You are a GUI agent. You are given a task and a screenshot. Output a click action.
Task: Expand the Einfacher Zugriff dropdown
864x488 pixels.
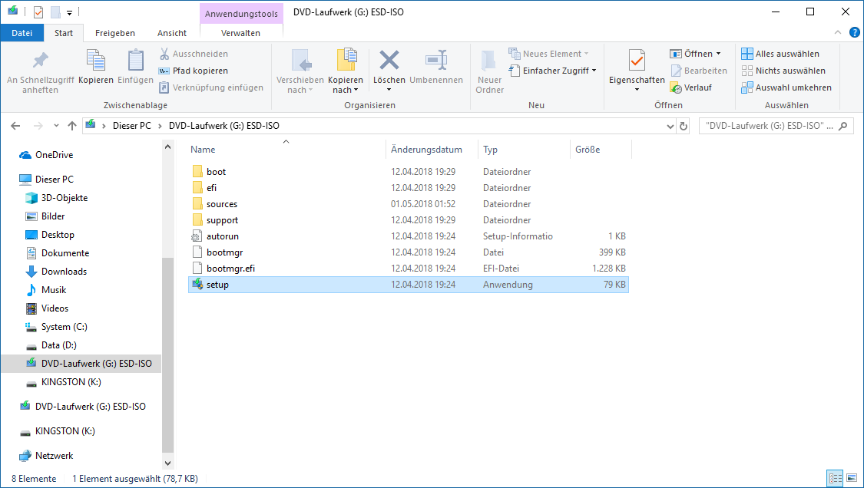click(594, 71)
